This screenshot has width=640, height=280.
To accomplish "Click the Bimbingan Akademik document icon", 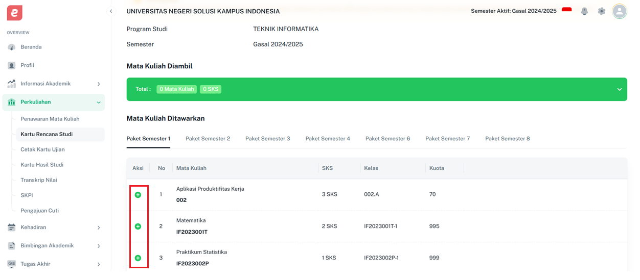I will [x=12, y=246].
